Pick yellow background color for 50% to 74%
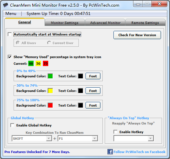Image resolution: width=170 pixels, height=159 pixels. point(50,91)
